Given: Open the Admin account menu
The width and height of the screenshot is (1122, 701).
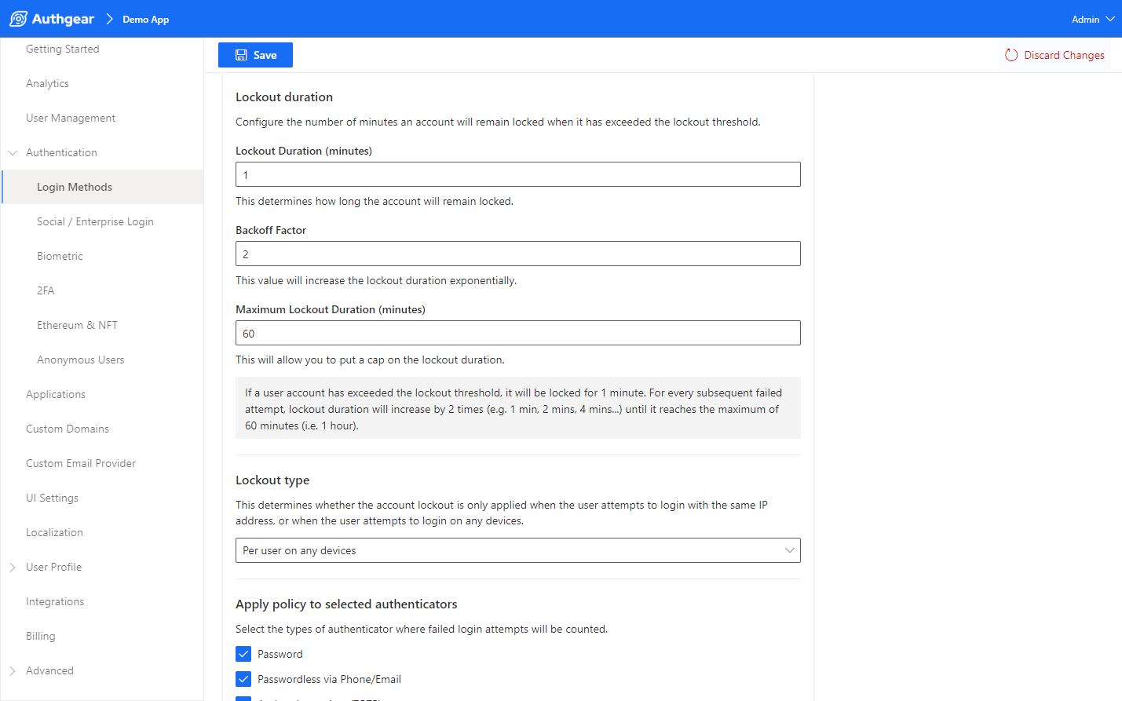Looking at the screenshot, I should pyautogui.click(x=1092, y=19).
